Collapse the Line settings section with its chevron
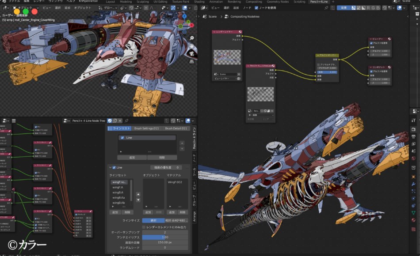This screenshot has width=420, height=256. (110, 167)
